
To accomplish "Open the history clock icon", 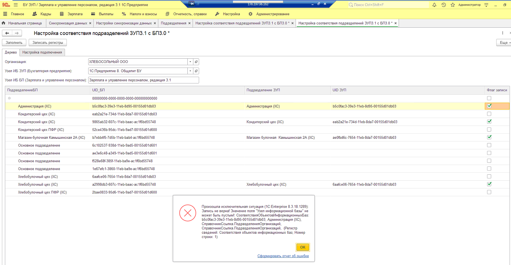I will [444, 5].
